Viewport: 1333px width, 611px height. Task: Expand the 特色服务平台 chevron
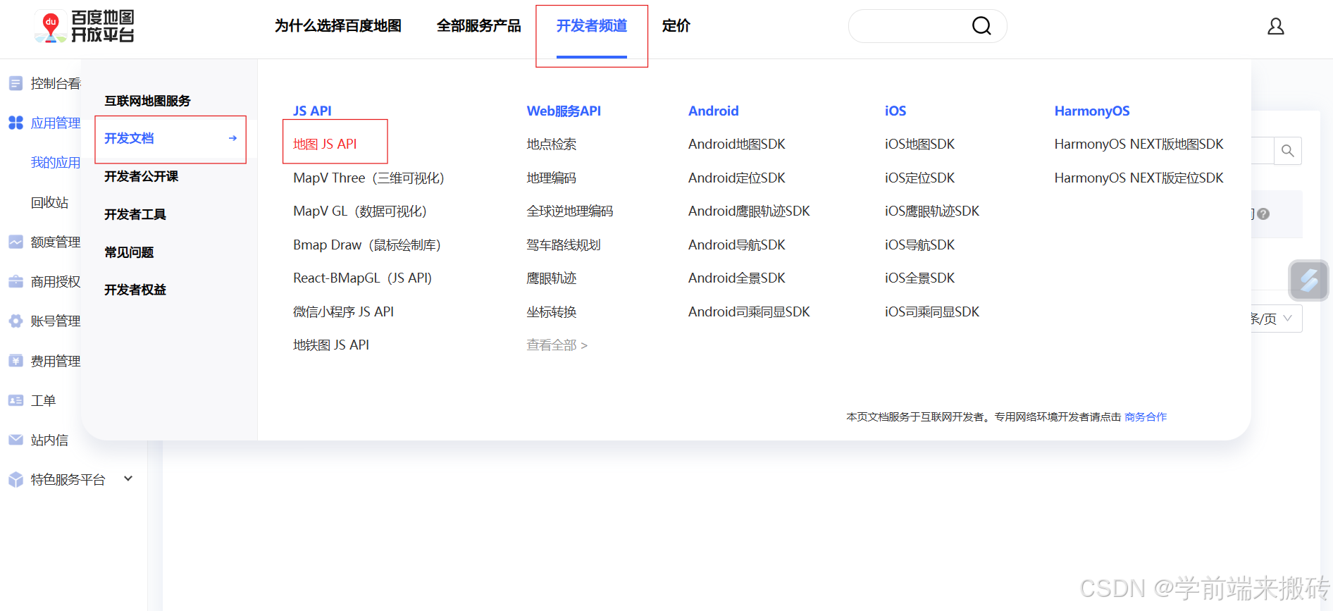(128, 479)
